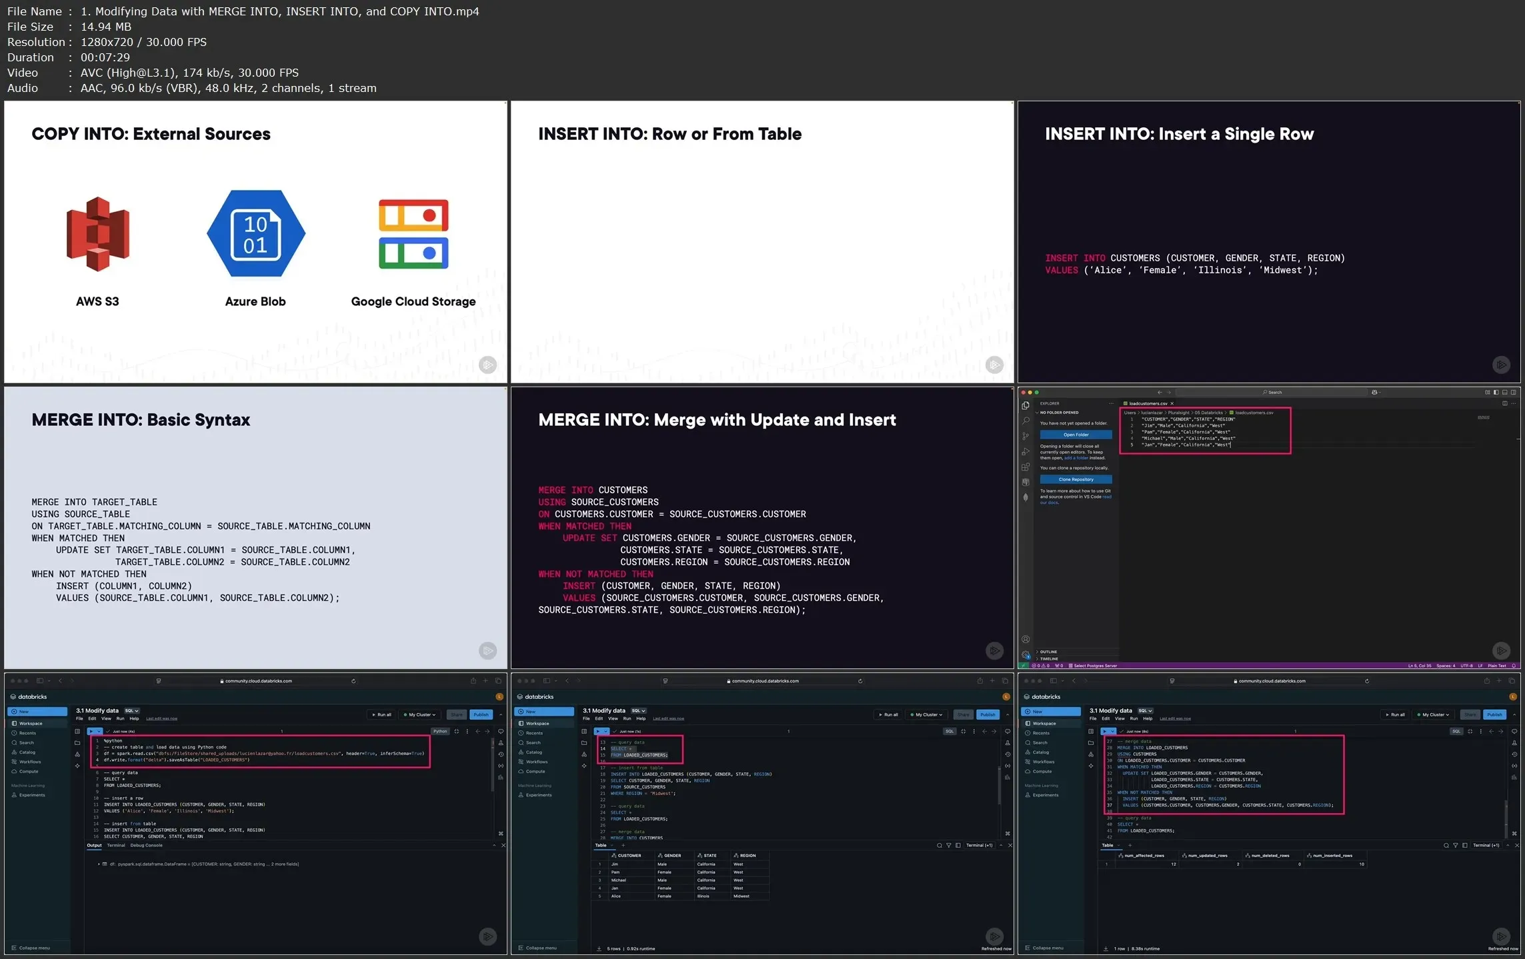
Task: Open My Cluster dropdown in merge Databricks frame
Action: pyautogui.click(x=1434, y=714)
